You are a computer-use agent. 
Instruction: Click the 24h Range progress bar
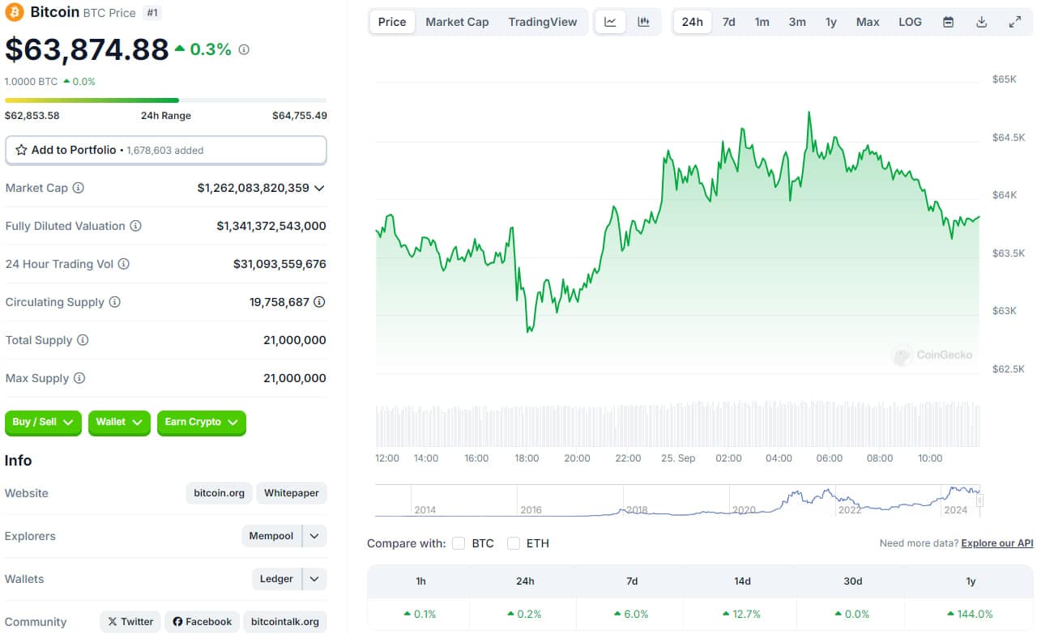(x=166, y=100)
